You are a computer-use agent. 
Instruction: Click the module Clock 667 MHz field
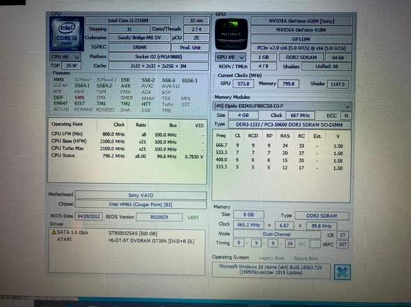(300, 116)
